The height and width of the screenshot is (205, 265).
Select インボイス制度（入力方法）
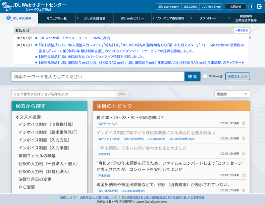(44, 140)
